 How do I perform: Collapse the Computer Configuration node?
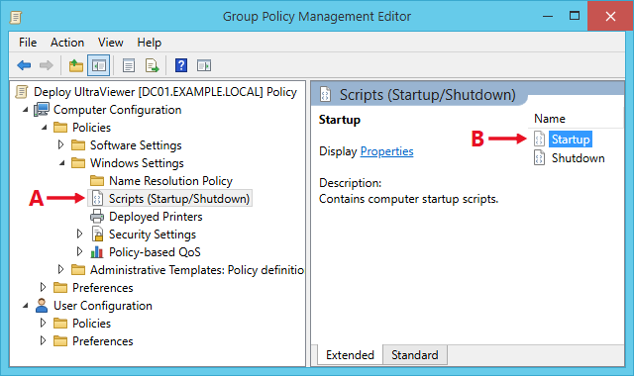(x=25, y=110)
